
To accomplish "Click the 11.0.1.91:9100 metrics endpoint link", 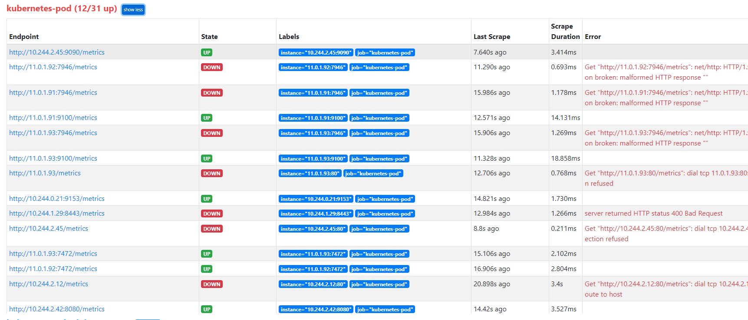I will [x=53, y=118].
